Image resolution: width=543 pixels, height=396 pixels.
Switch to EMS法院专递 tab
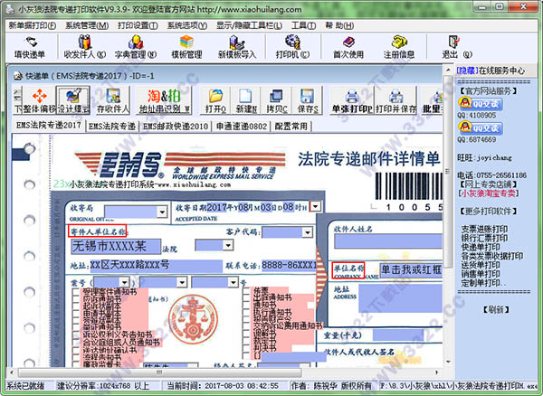pos(112,127)
